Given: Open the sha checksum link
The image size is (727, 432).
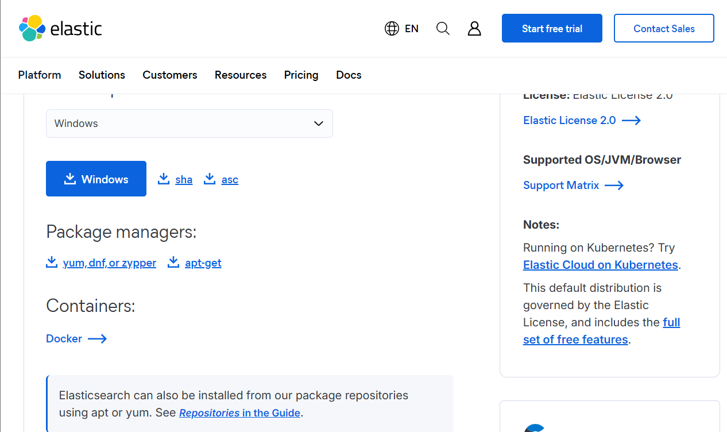Looking at the screenshot, I should pyautogui.click(x=184, y=180).
